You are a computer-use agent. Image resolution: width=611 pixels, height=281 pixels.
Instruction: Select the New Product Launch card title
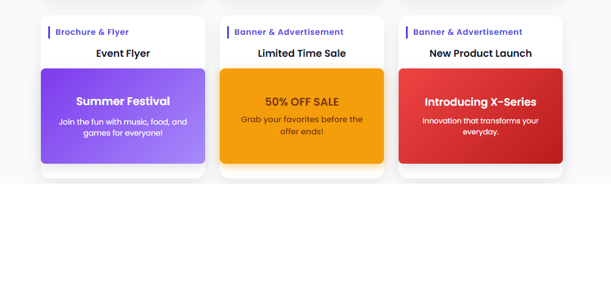pos(480,54)
